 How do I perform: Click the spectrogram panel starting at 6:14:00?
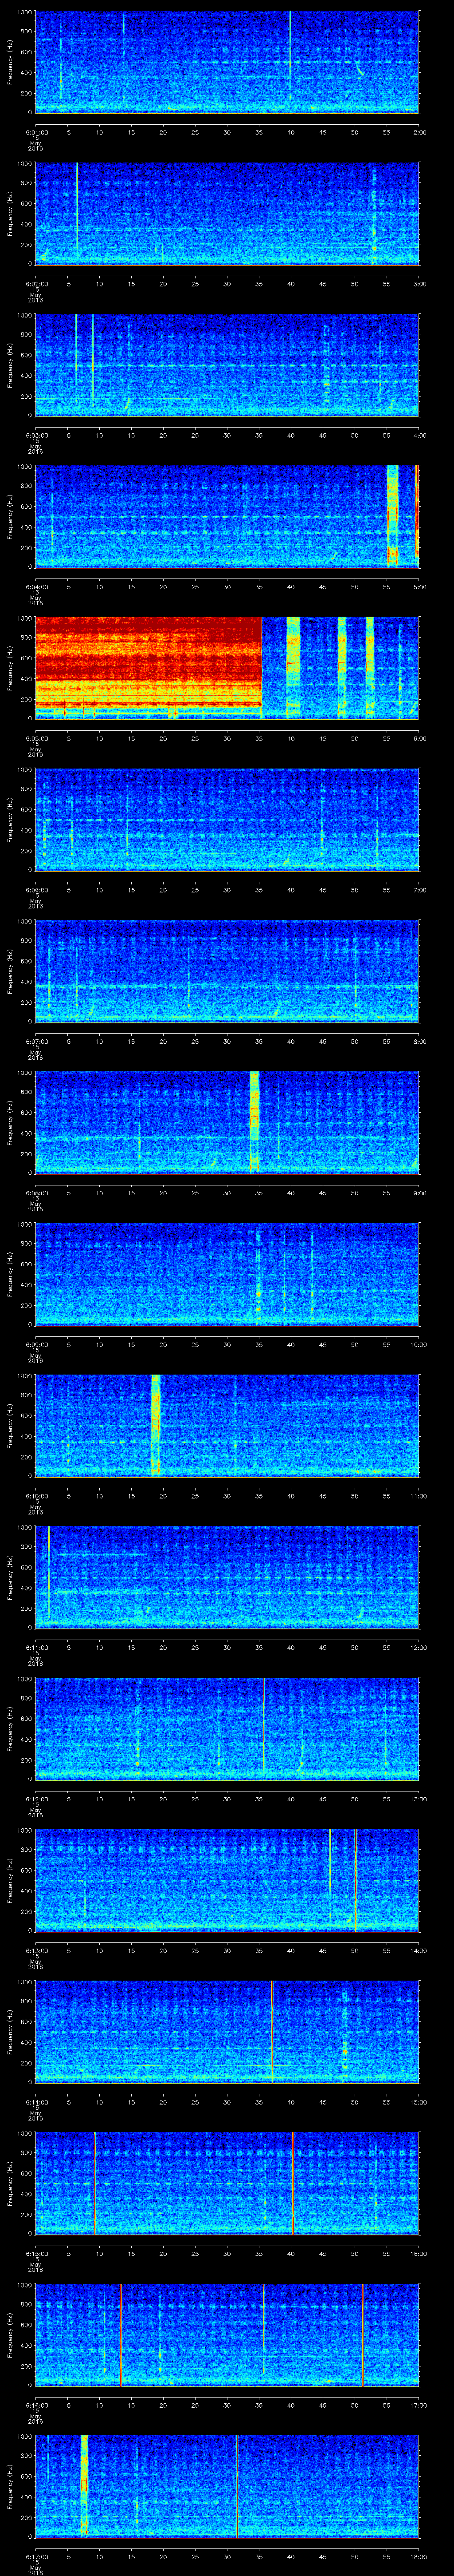coord(227,2032)
